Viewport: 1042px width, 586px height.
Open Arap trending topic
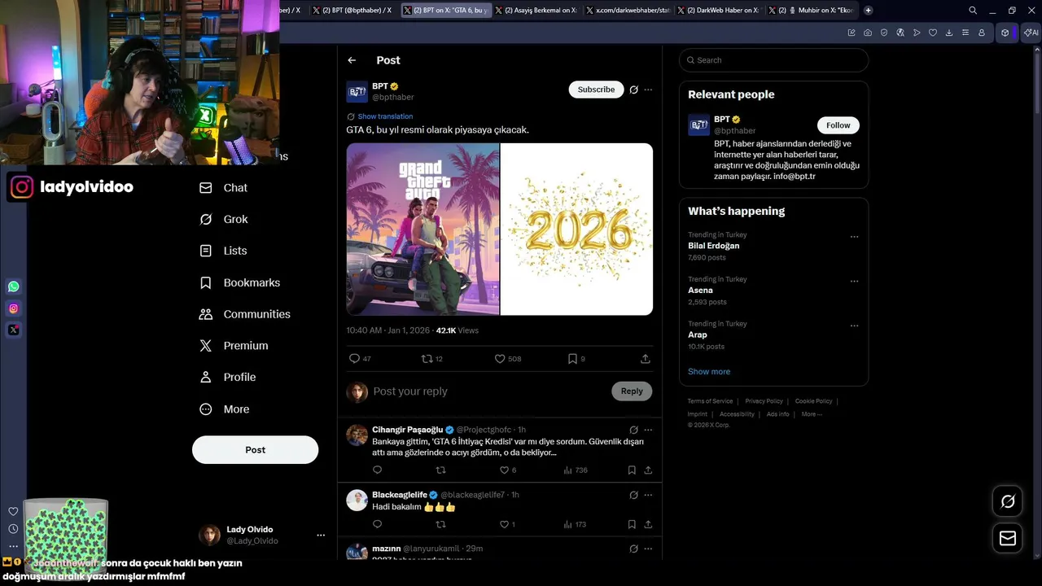(x=698, y=335)
